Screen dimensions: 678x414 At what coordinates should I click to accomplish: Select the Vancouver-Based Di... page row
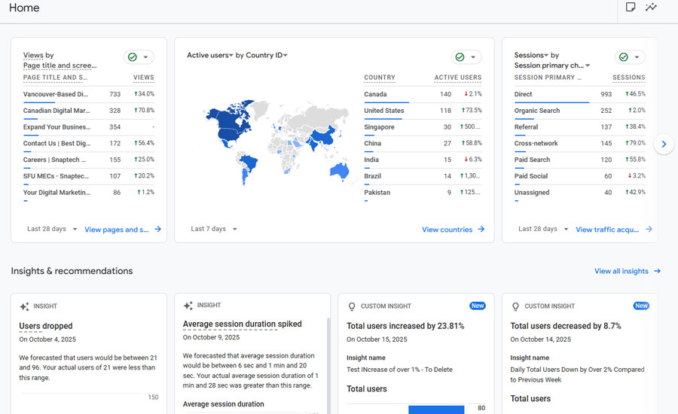(89, 94)
